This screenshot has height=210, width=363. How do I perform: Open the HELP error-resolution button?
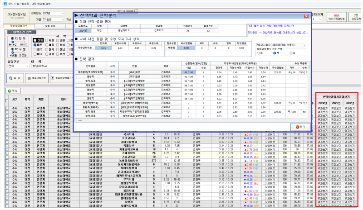pos(336,17)
